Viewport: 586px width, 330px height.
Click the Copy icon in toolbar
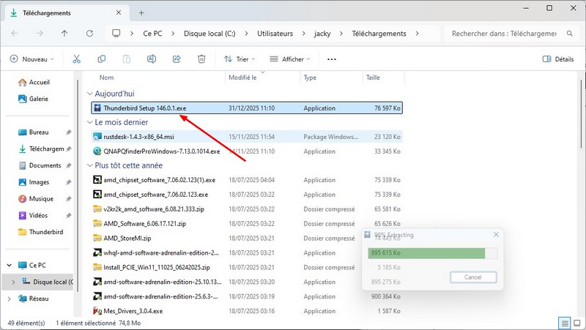click(x=101, y=59)
